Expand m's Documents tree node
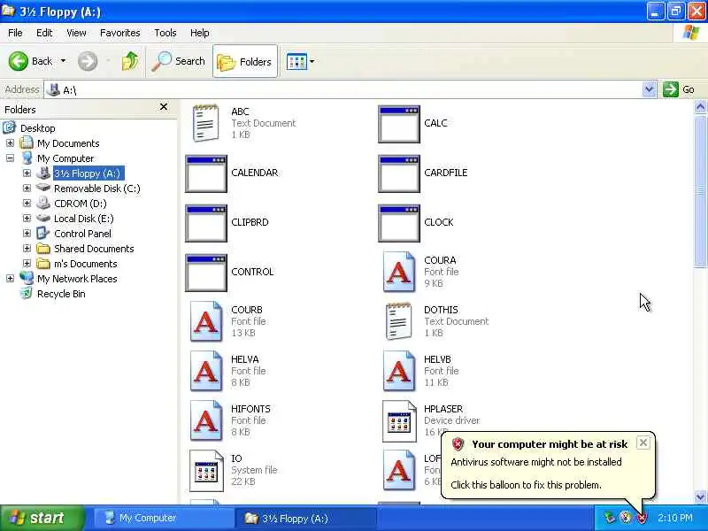Viewport: 708px width, 531px height. coord(27,264)
